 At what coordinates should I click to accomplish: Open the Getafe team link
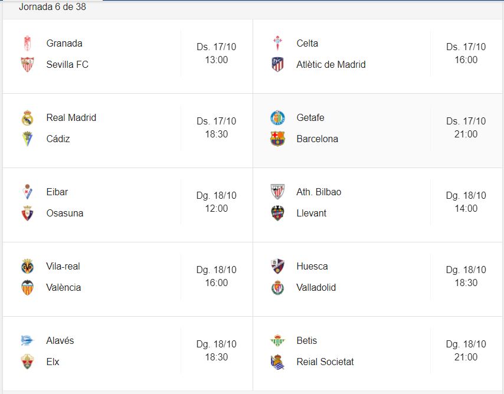(x=310, y=118)
